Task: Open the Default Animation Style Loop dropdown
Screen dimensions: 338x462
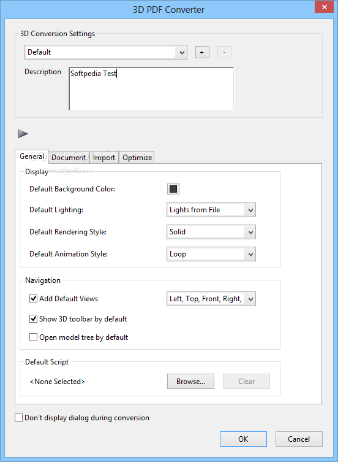Action: pyautogui.click(x=211, y=254)
